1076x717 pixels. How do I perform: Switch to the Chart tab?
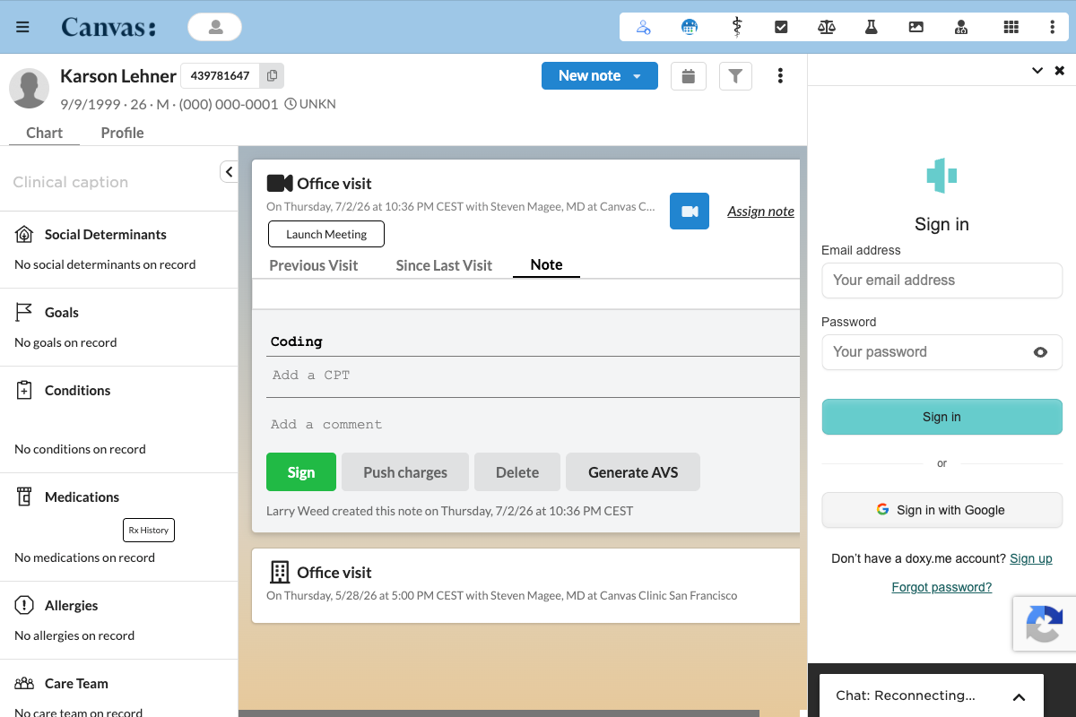tap(44, 133)
